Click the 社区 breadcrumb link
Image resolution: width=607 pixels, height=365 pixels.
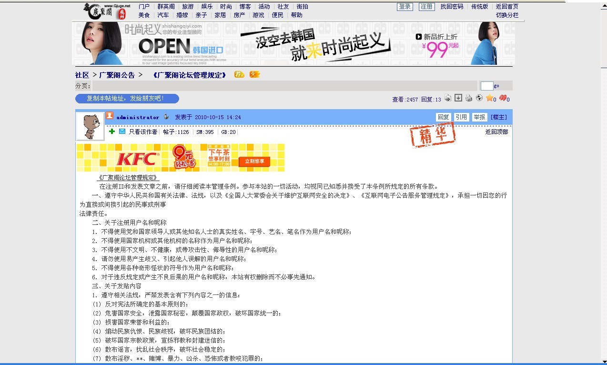point(82,75)
